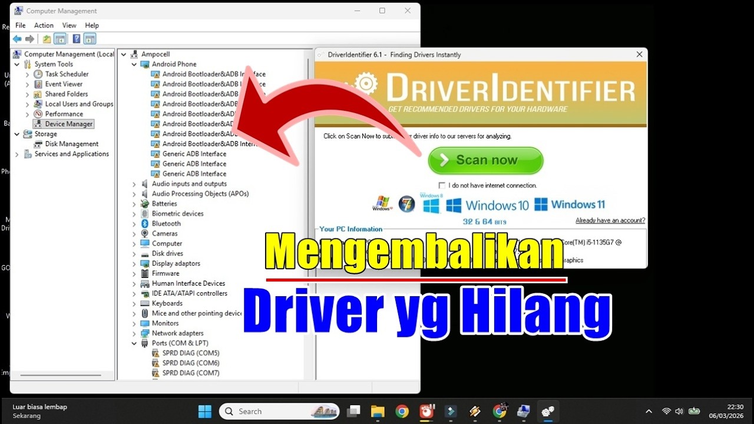Expand Audio inputs and outputs category
Screen dimensions: 754x424
pyautogui.click(x=134, y=184)
